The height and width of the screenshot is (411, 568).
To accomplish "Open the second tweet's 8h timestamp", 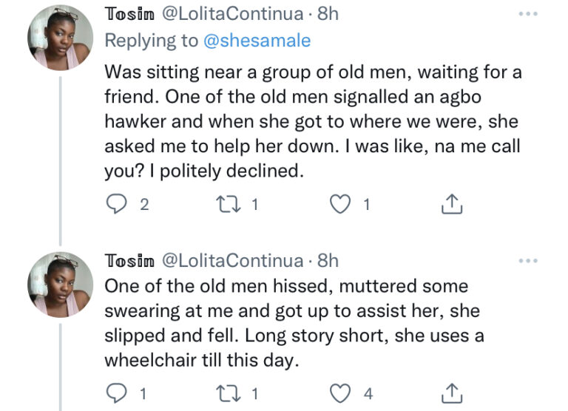I will click(327, 260).
